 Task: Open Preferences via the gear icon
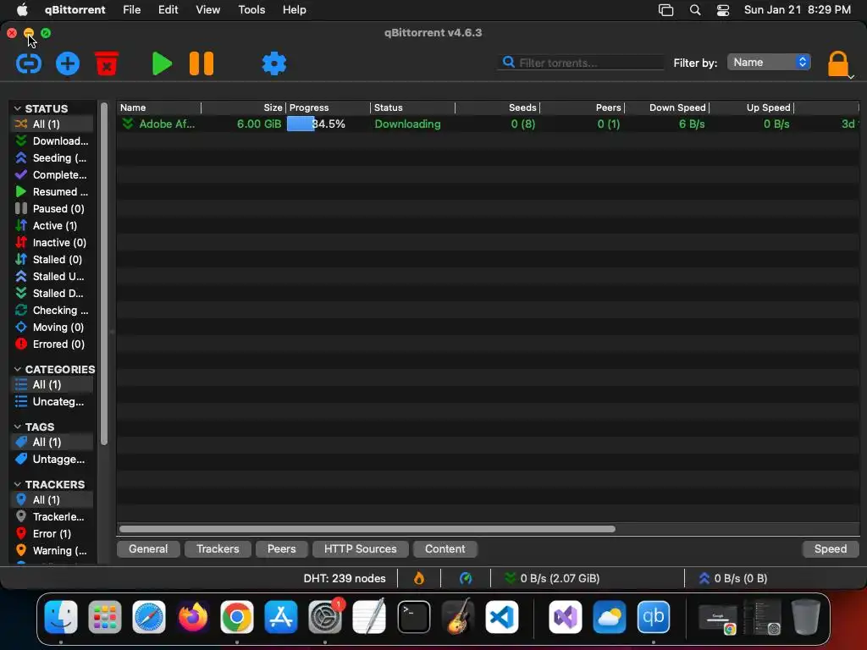coord(274,63)
